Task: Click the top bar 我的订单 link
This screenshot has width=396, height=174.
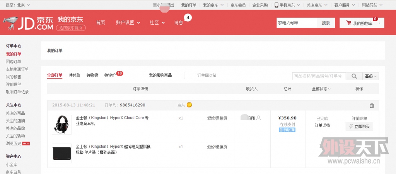Action: point(189,5)
